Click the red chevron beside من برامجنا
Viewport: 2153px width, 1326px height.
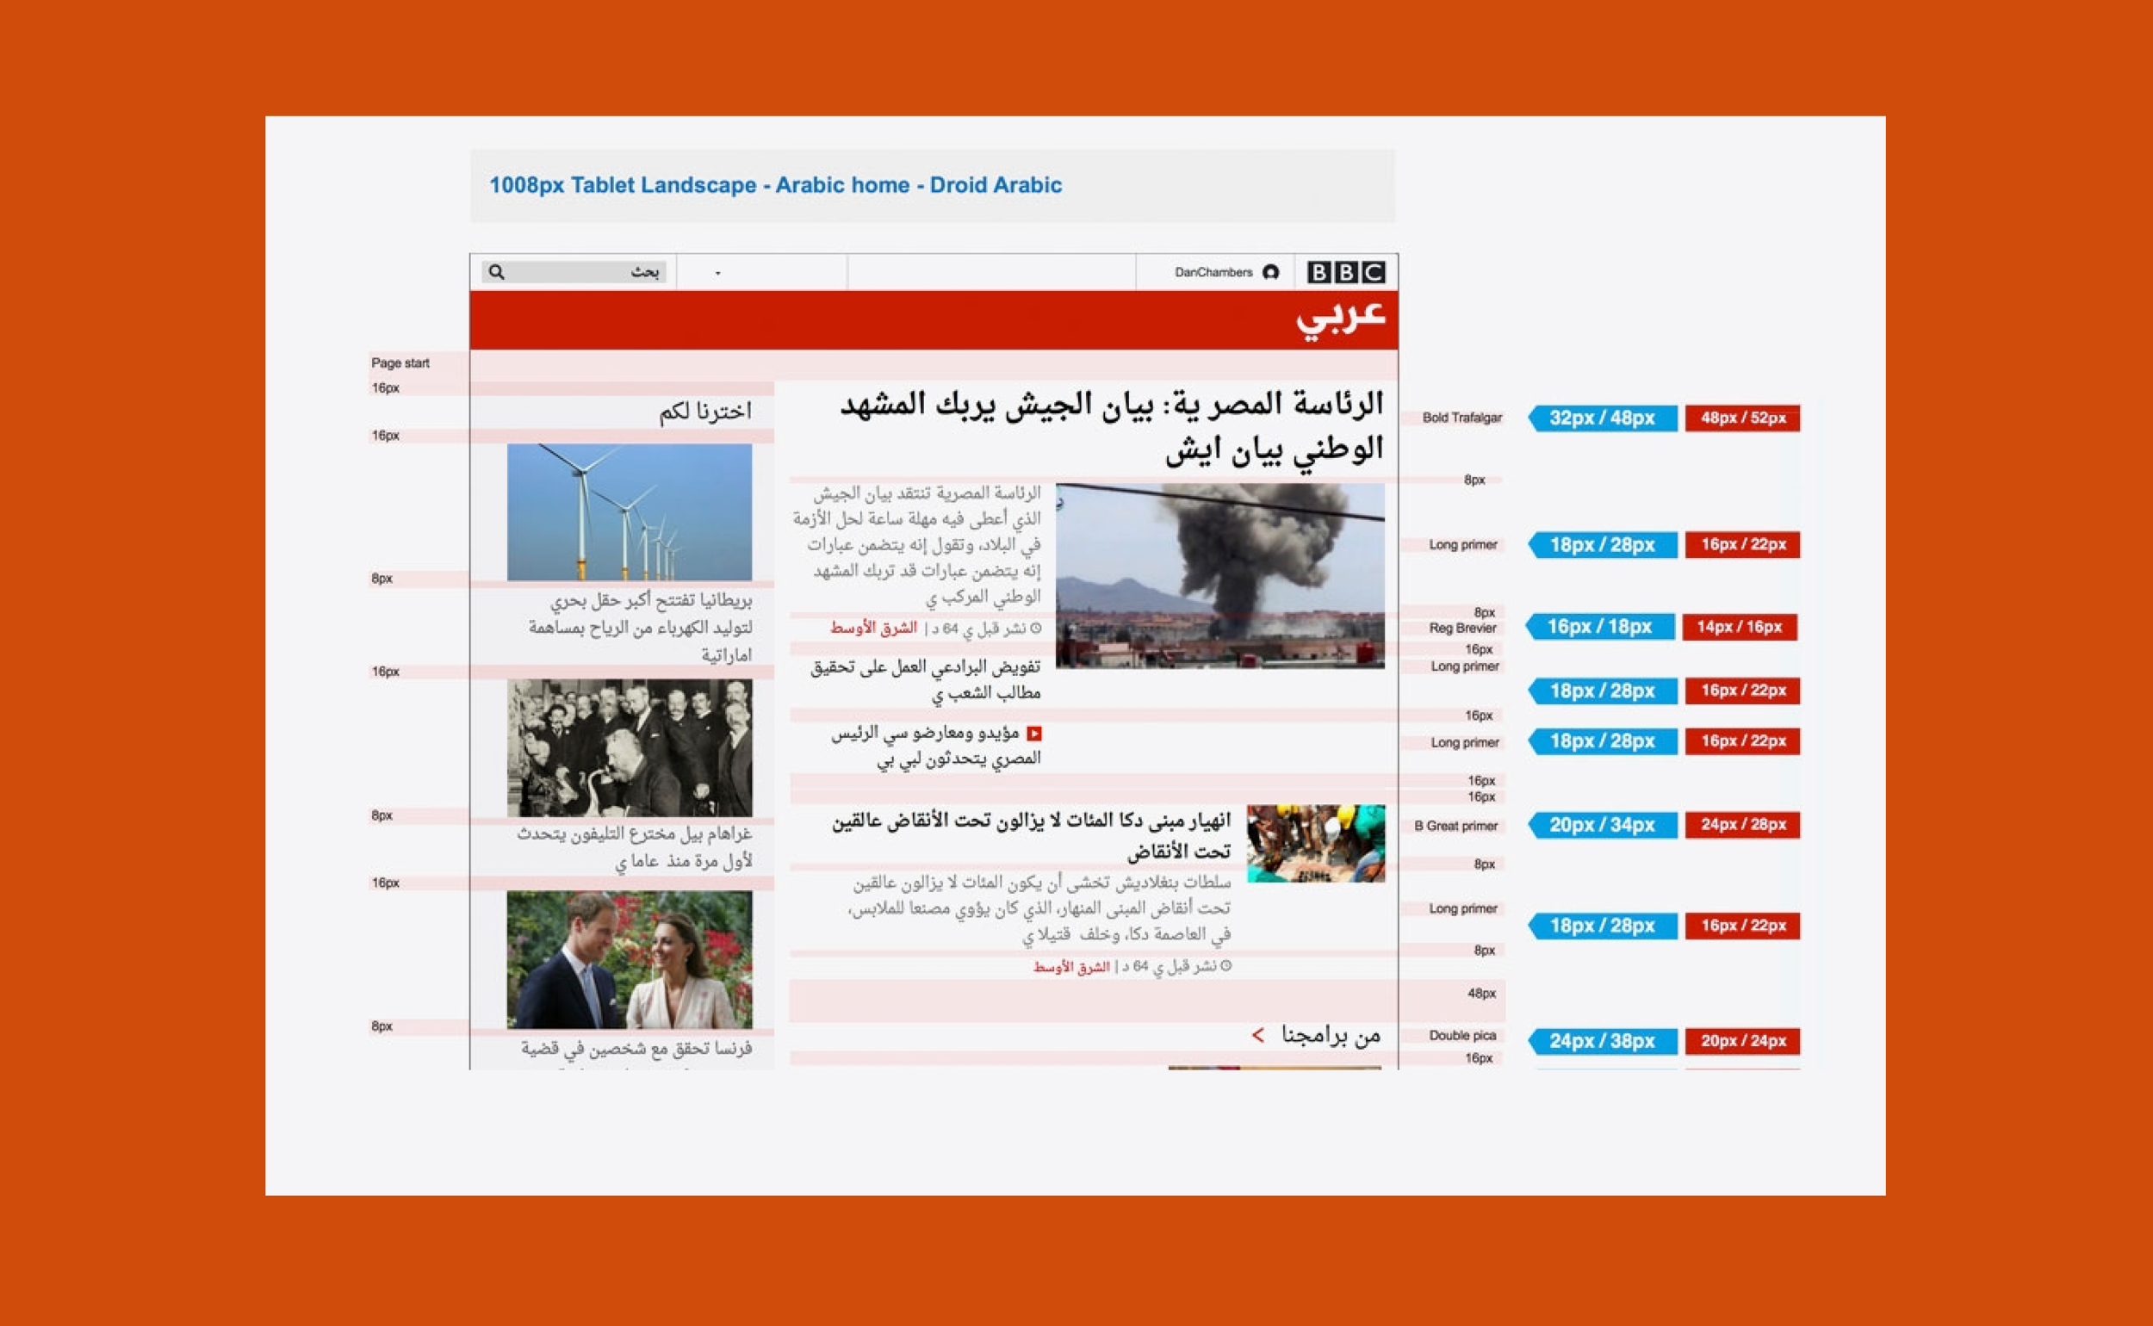click(x=1257, y=1036)
